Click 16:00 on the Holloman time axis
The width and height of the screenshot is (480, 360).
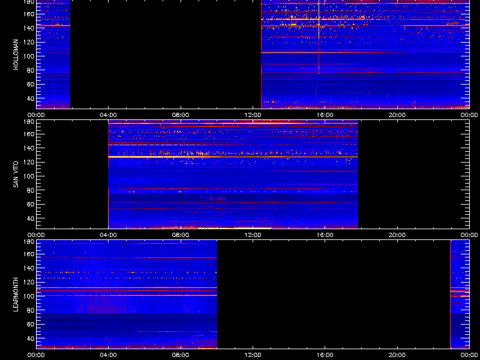pos(325,115)
